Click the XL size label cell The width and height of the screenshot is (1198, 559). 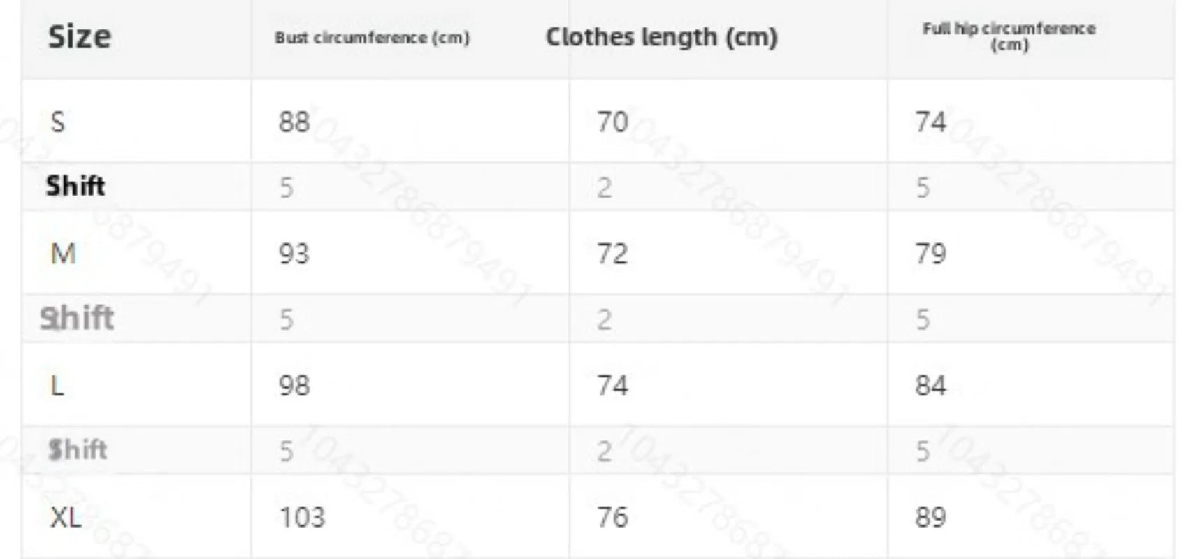click(66, 518)
